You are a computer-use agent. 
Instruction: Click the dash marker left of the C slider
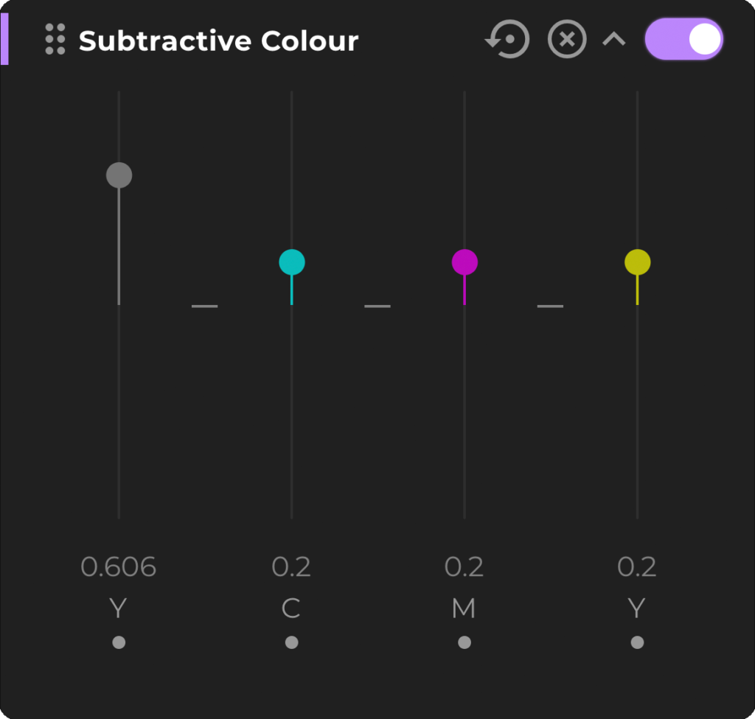[x=205, y=305]
